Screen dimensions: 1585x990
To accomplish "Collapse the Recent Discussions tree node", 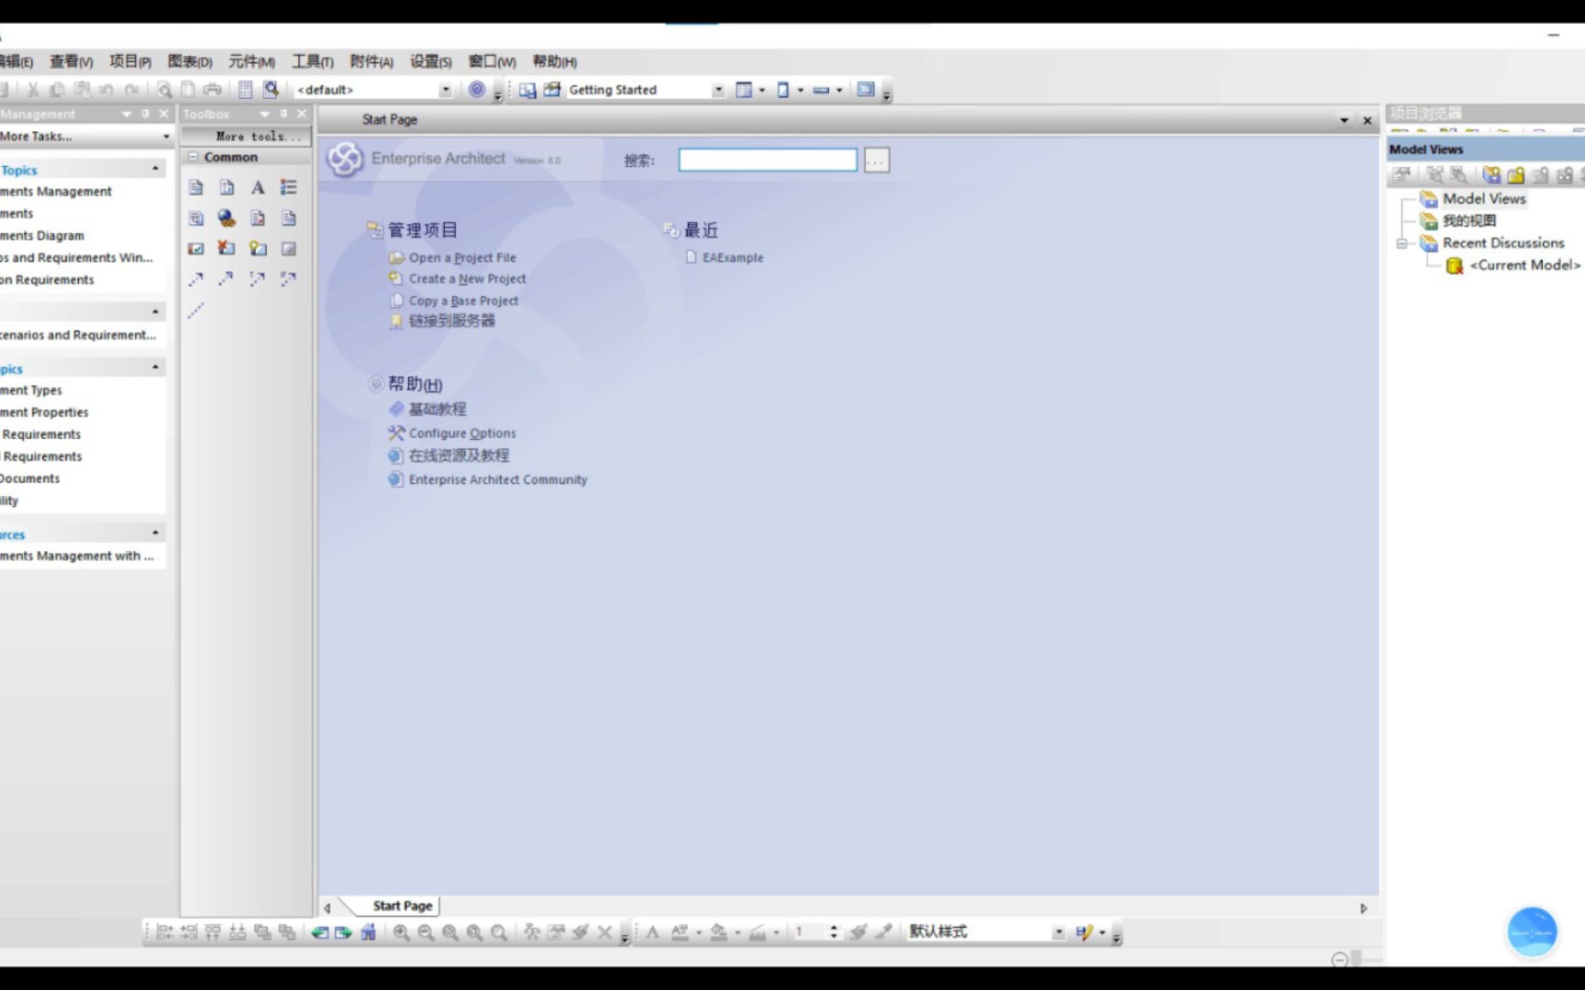I will coord(1402,244).
